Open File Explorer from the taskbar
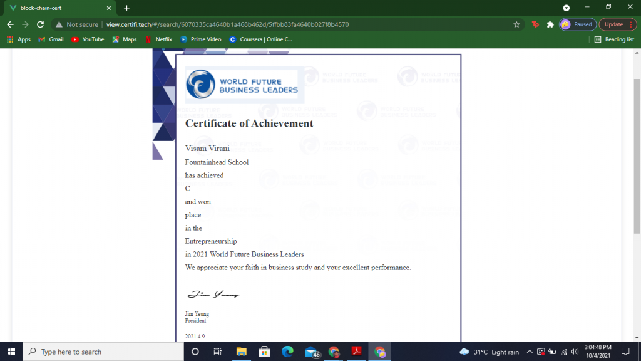Screen dimensions: 641x361 [x=241, y=352]
